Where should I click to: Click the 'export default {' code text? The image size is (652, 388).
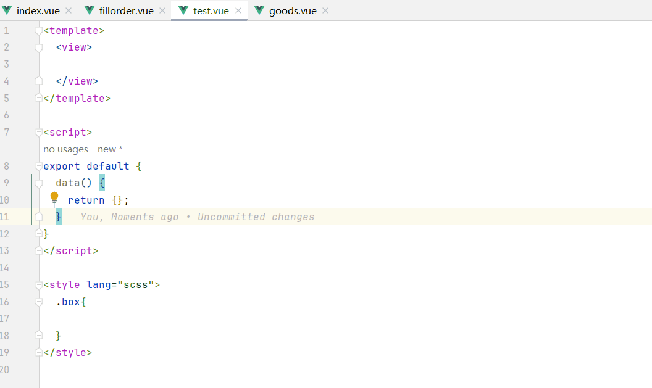(93, 166)
